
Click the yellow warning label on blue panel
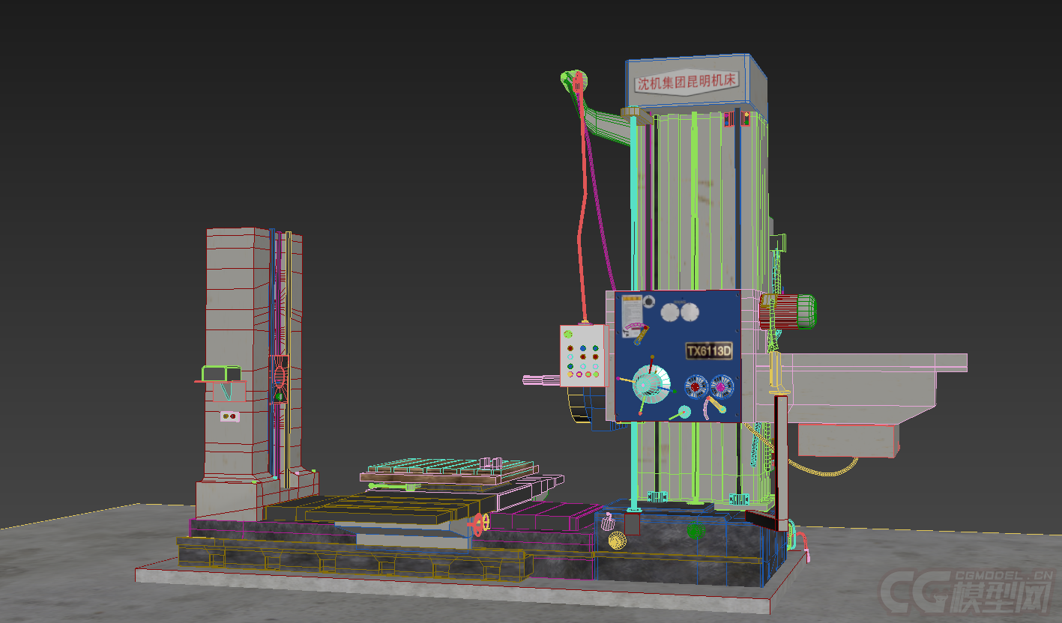pos(632,308)
